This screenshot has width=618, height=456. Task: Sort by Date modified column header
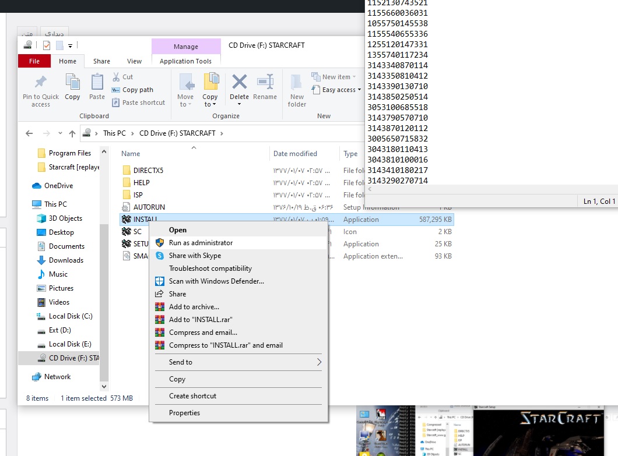(295, 154)
